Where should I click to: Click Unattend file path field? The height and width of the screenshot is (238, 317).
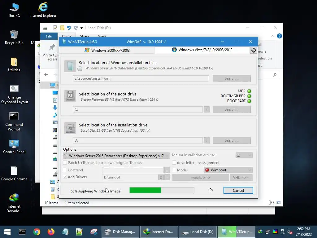coord(133,170)
